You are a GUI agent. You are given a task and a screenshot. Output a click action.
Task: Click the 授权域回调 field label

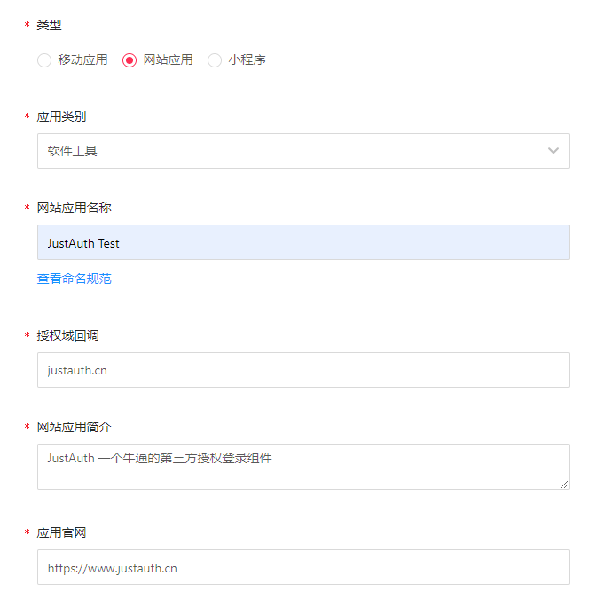click(67, 335)
